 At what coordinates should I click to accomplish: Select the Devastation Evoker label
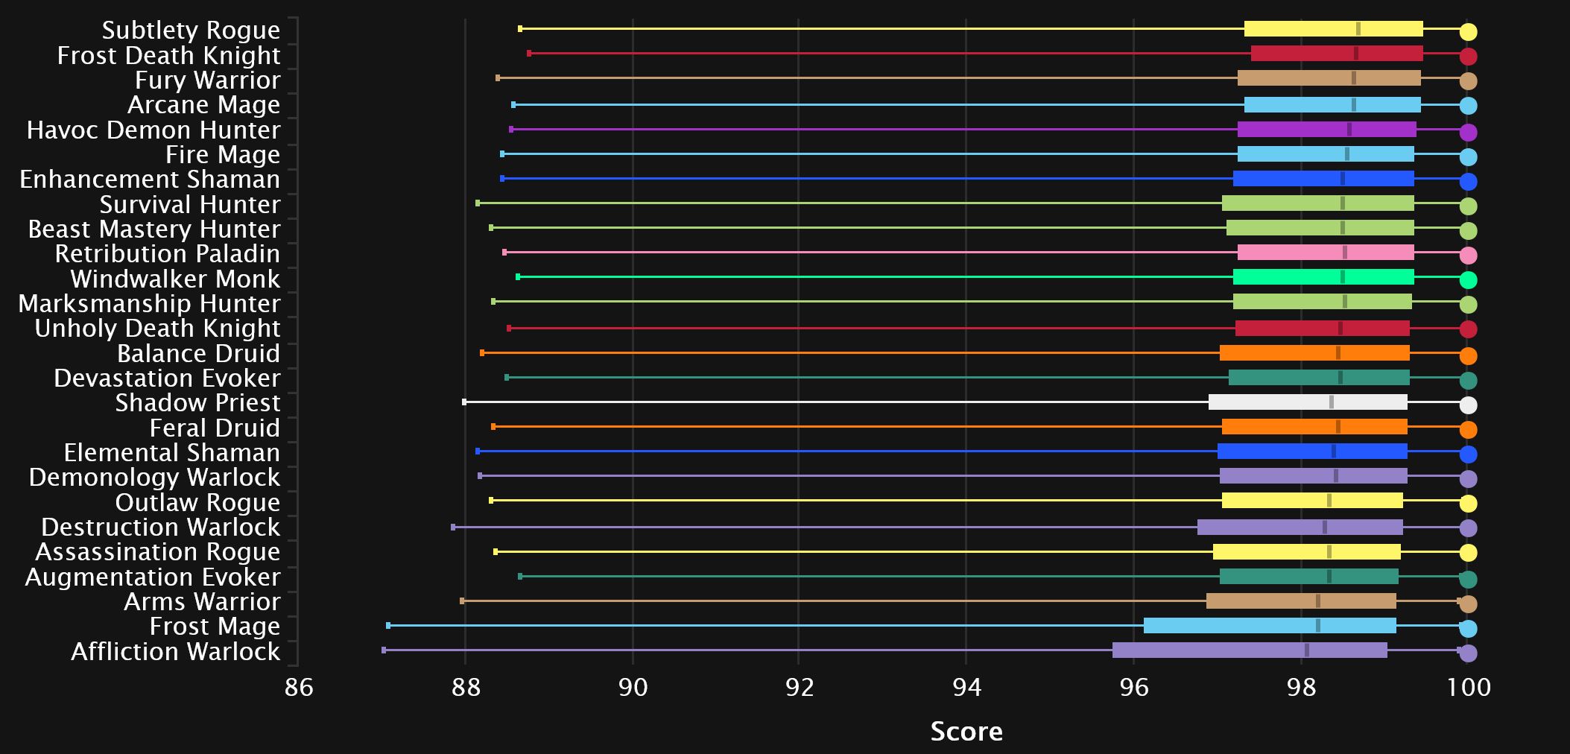tap(167, 378)
